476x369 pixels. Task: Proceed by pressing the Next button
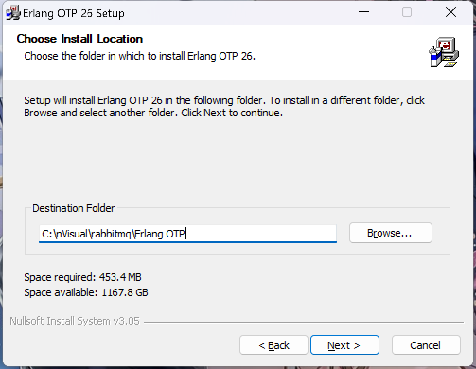pyautogui.click(x=344, y=345)
